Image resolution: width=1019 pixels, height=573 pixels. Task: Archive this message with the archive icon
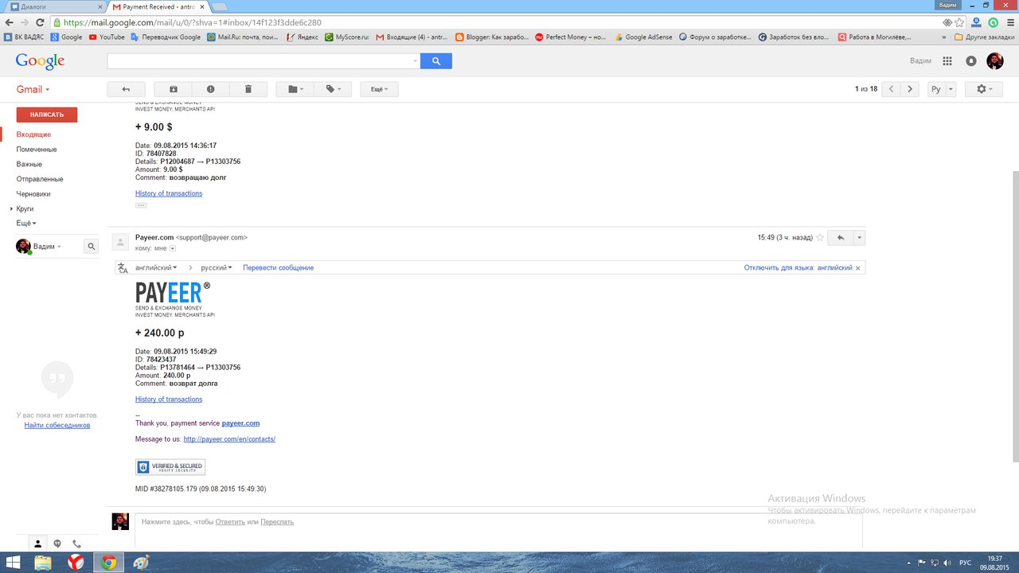(174, 89)
